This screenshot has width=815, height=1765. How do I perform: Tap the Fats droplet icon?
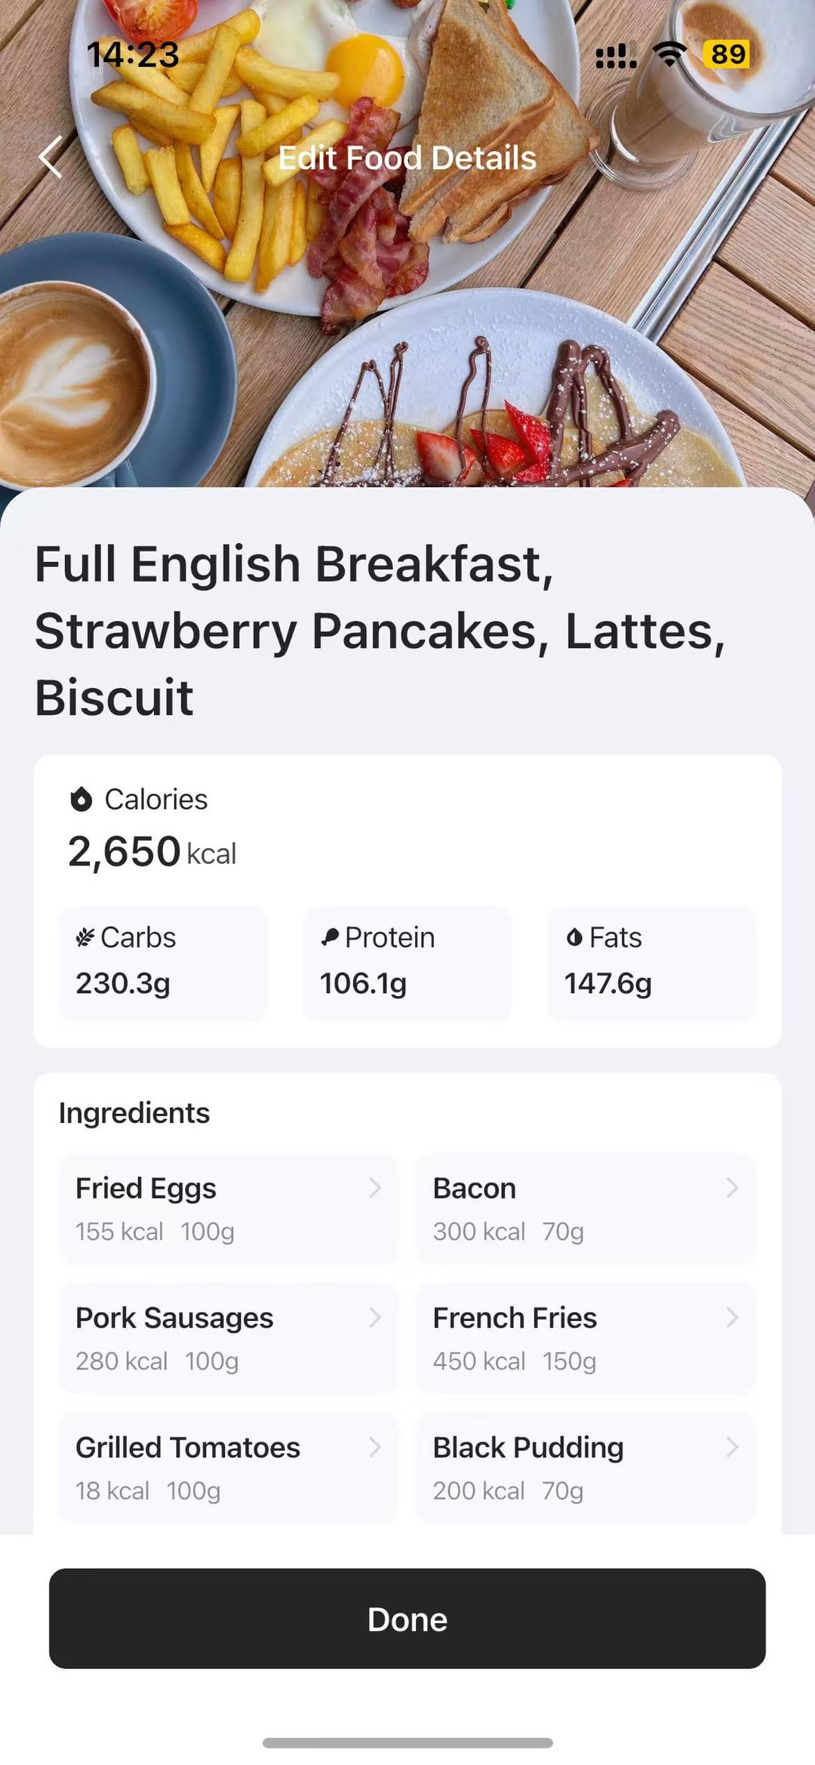[574, 937]
